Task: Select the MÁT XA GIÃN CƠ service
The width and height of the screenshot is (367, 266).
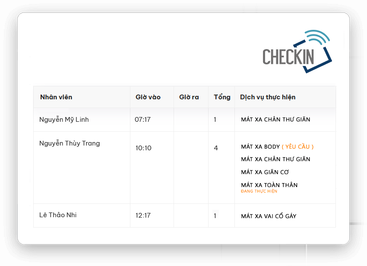Action: (x=265, y=172)
